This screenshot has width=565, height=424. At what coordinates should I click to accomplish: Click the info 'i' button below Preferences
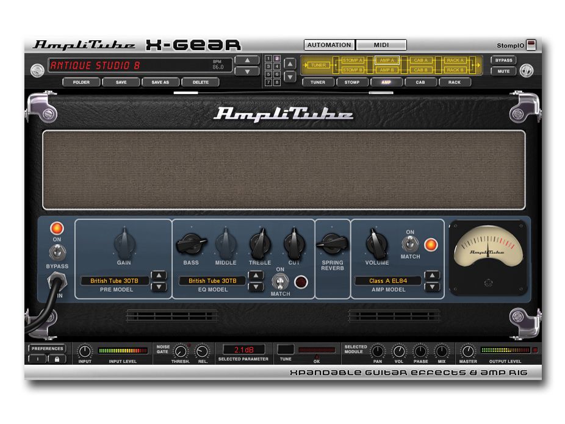point(37,359)
